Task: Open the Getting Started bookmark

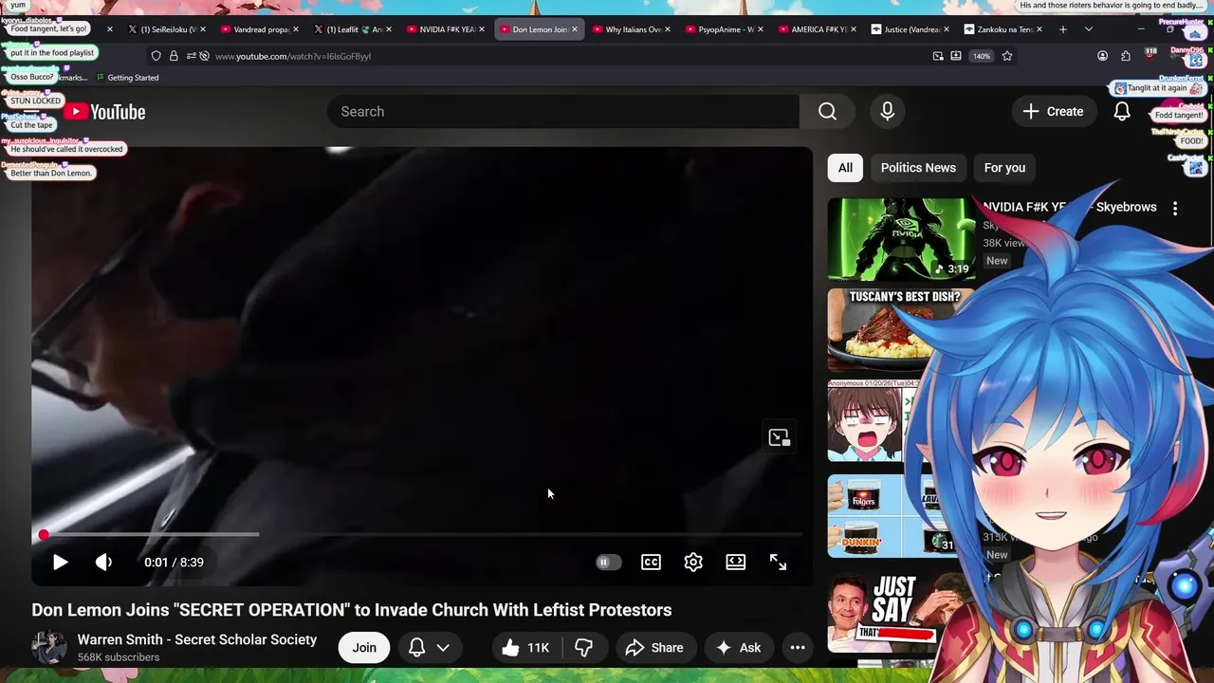Action: pos(127,78)
